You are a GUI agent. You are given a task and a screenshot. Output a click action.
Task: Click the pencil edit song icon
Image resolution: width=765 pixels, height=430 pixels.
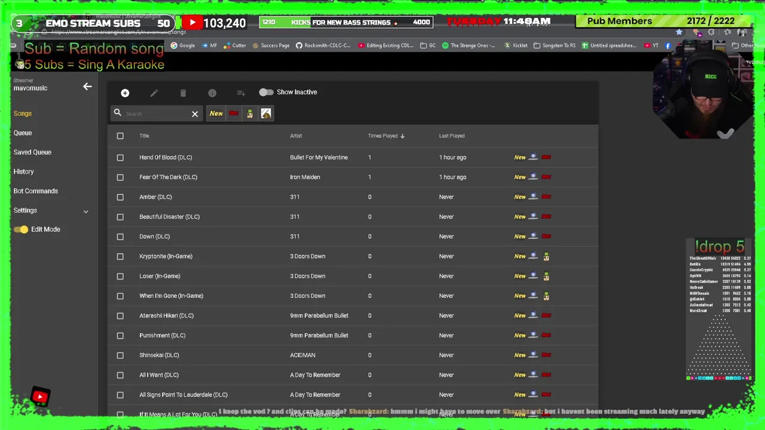(x=154, y=93)
